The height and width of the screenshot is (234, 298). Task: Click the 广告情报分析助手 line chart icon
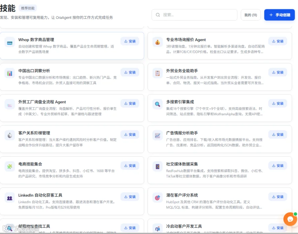pos(158,136)
